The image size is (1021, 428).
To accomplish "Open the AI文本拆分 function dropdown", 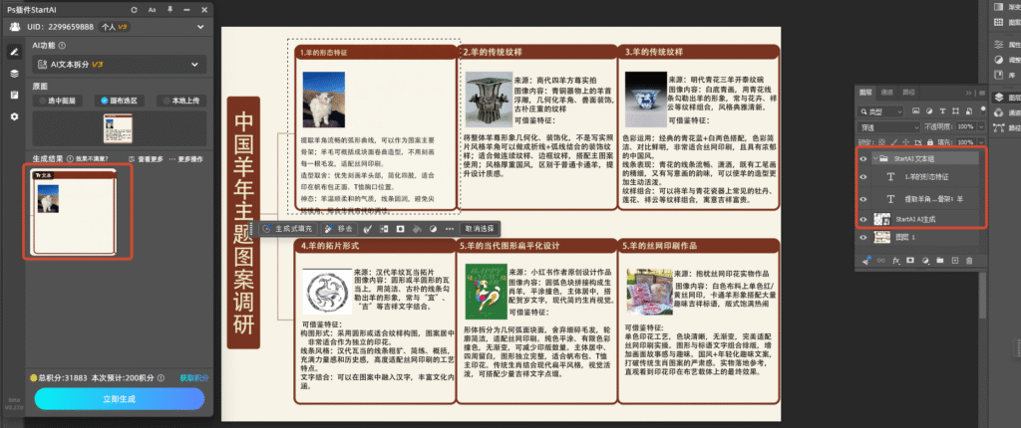I will click(x=120, y=65).
